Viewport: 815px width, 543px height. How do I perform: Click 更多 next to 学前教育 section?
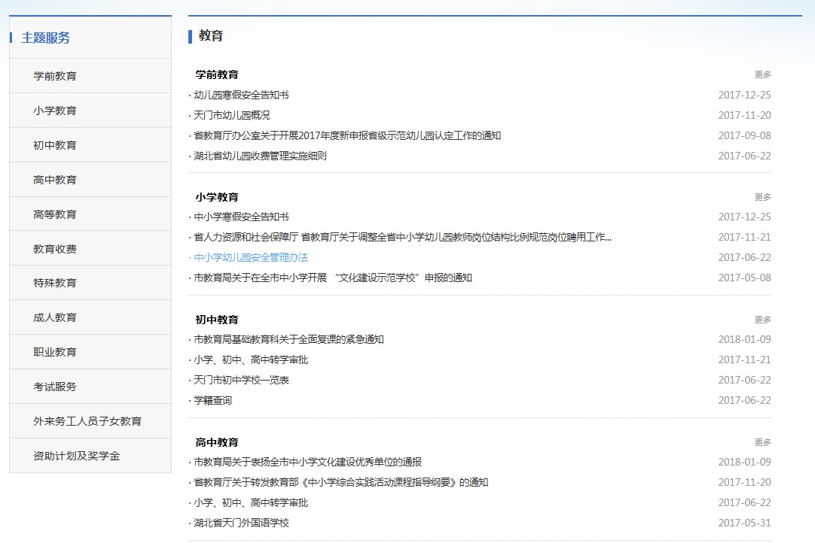[762, 74]
